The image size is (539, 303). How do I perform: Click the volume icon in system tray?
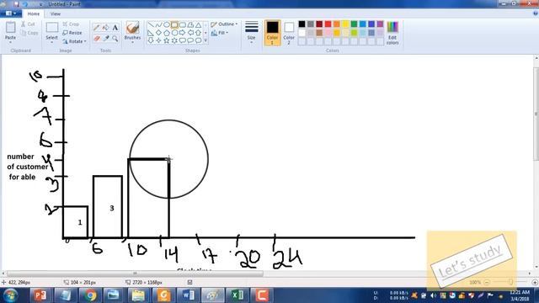433,295
